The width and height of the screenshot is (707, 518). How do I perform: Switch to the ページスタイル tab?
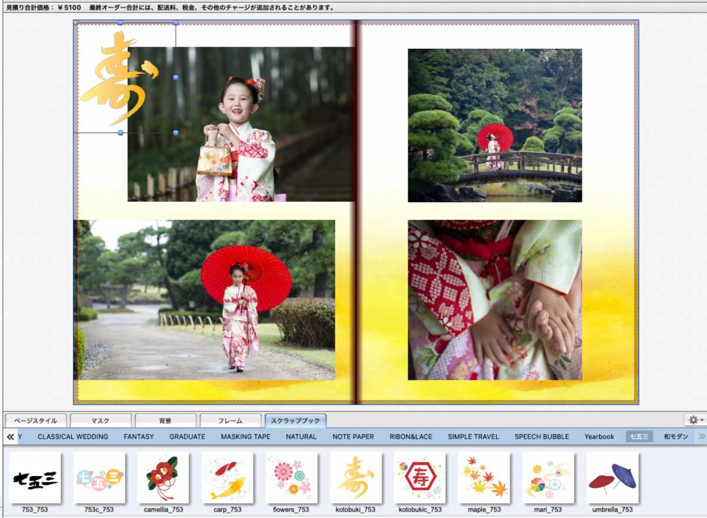(x=36, y=421)
